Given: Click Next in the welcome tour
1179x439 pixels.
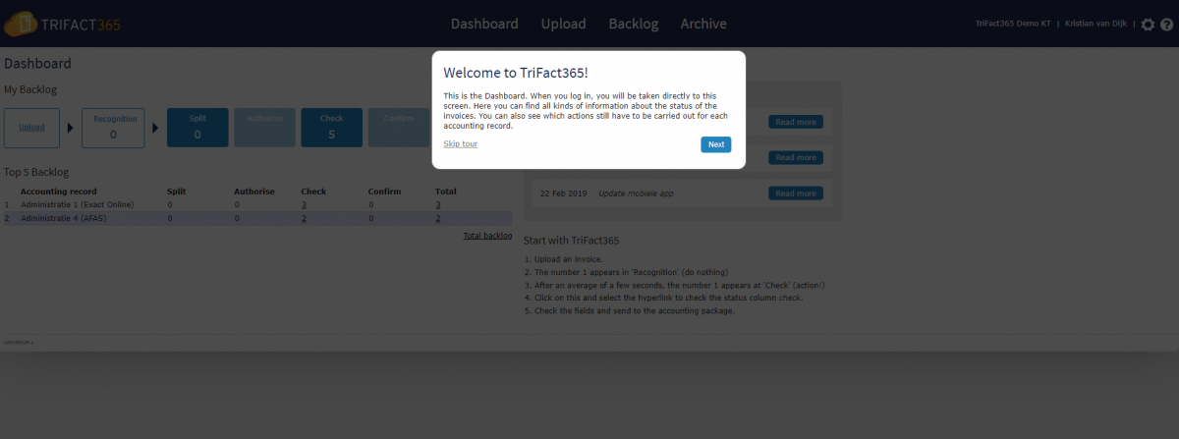Looking at the screenshot, I should (716, 144).
